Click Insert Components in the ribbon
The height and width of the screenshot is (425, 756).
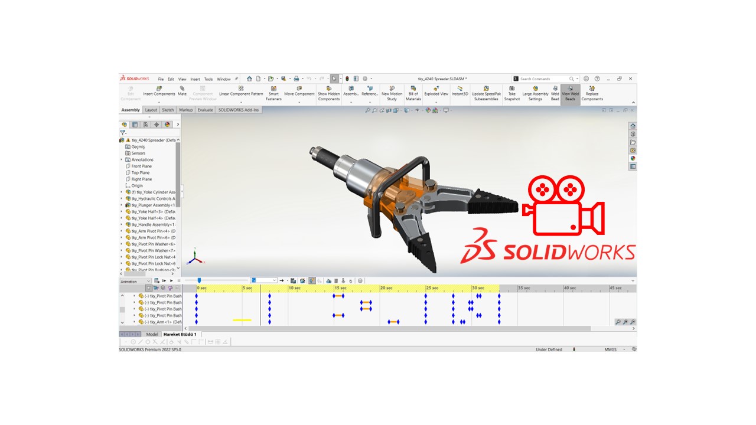[159, 91]
